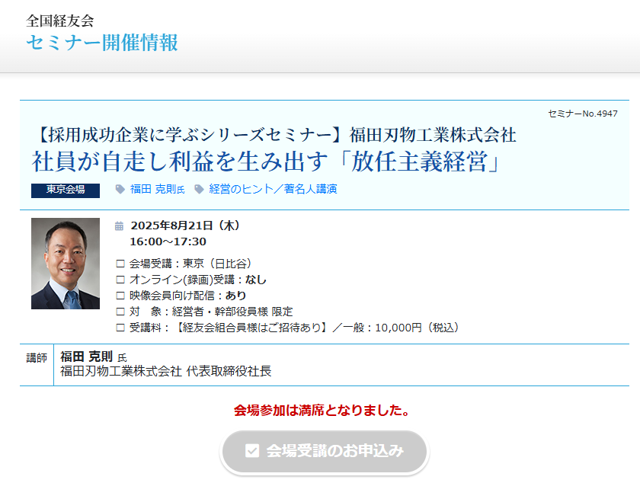The image size is (640, 499).
Task: Click the red notice 会場参加は満席となりました。
Action: tap(322, 411)
